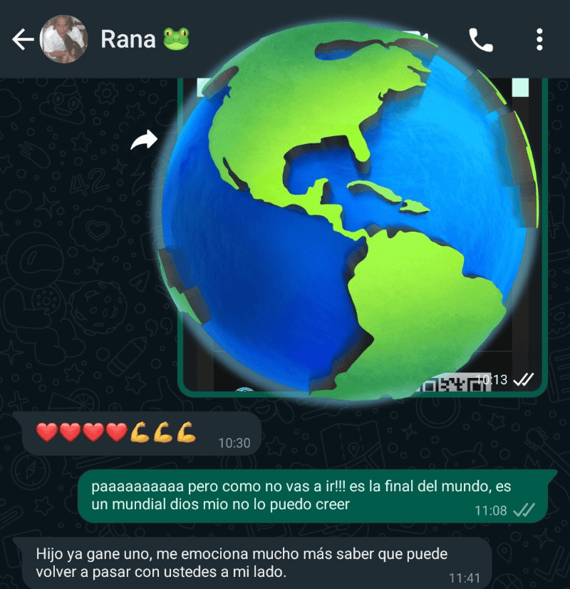The width and height of the screenshot is (570, 589).
Task: Open Rana's profile picture
Action: tap(64, 39)
